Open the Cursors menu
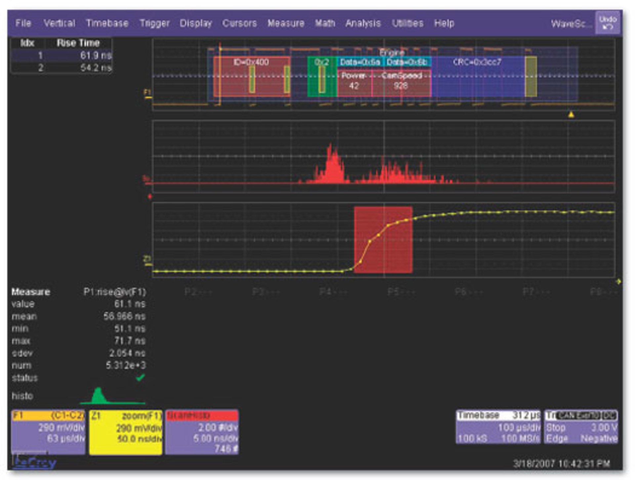635x480 pixels. click(239, 23)
